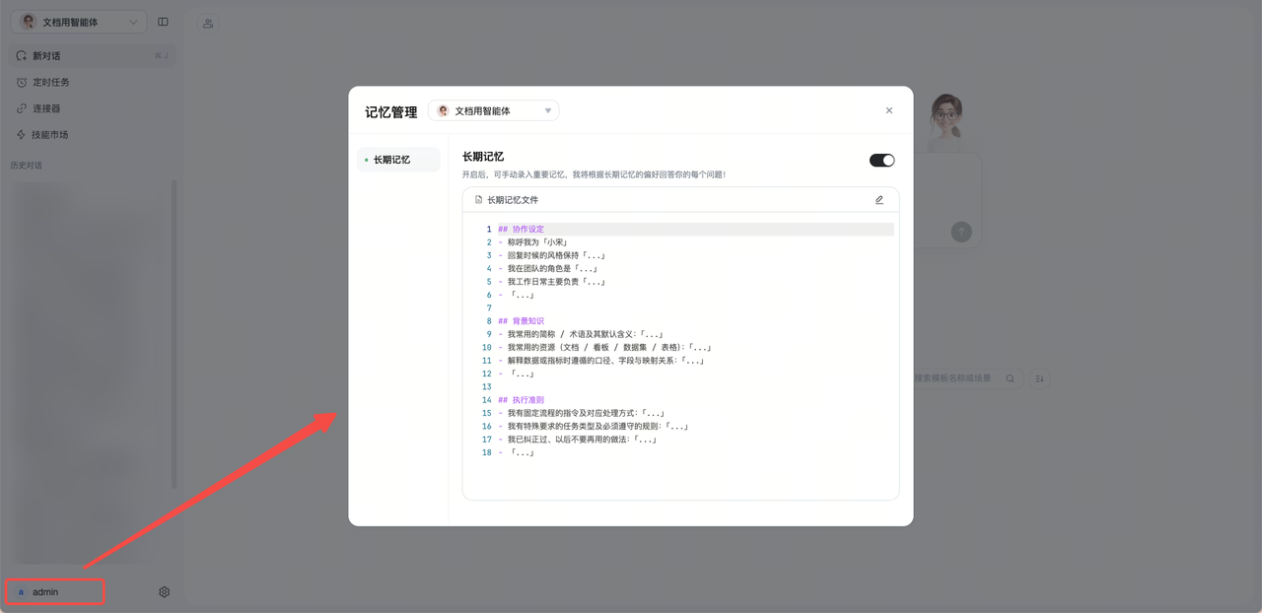Click the sidebar history scrollbar

(175, 335)
